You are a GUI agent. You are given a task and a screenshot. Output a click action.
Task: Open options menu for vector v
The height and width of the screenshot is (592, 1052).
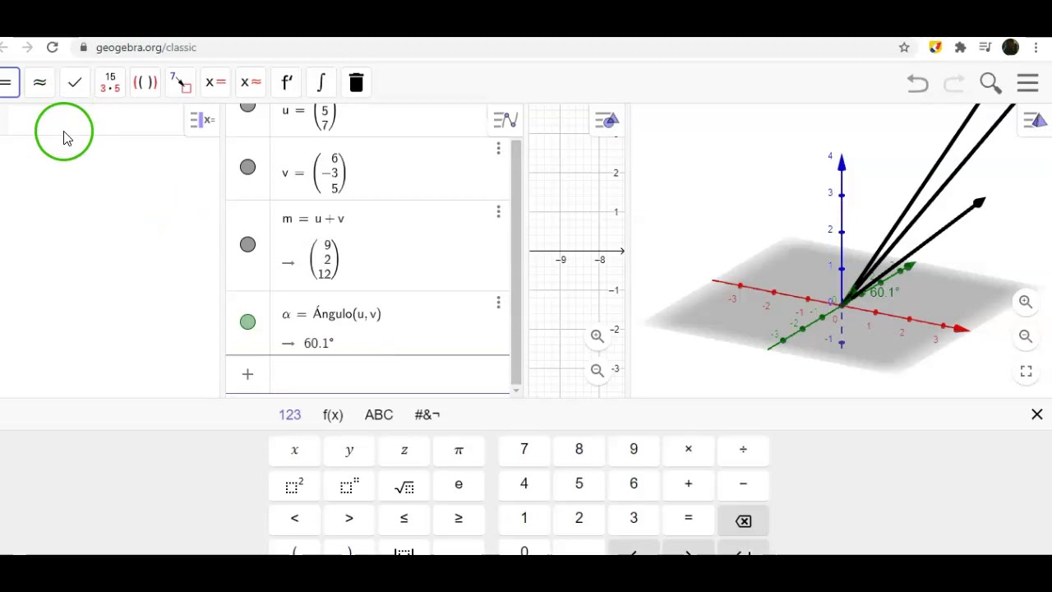pyautogui.click(x=498, y=149)
